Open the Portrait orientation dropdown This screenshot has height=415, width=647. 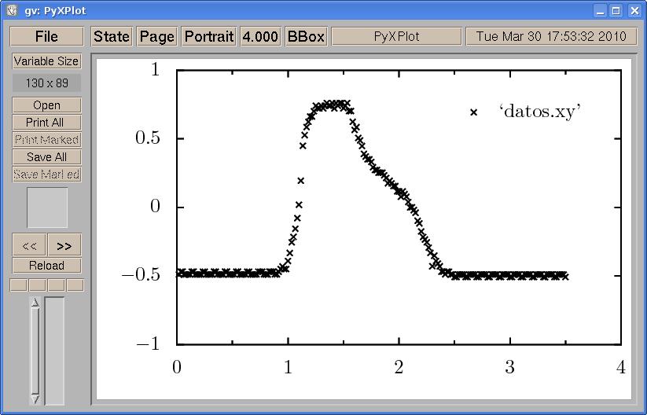209,37
